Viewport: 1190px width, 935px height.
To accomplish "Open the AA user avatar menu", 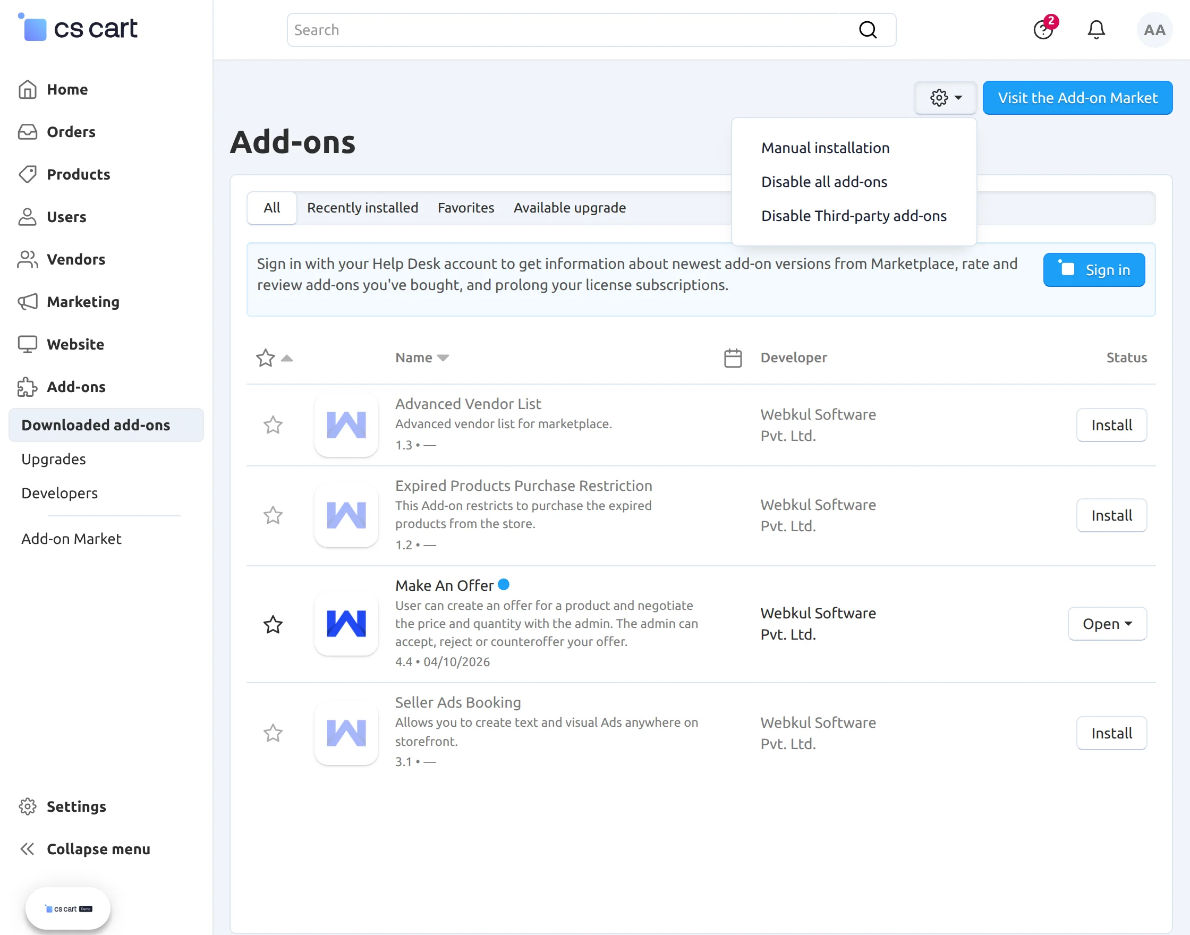I will (1154, 30).
